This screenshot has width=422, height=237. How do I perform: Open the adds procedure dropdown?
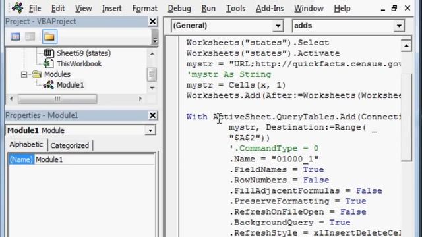(399, 26)
